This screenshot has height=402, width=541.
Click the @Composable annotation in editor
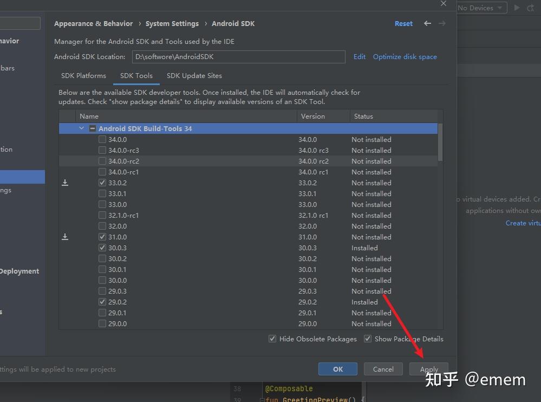click(289, 388)
